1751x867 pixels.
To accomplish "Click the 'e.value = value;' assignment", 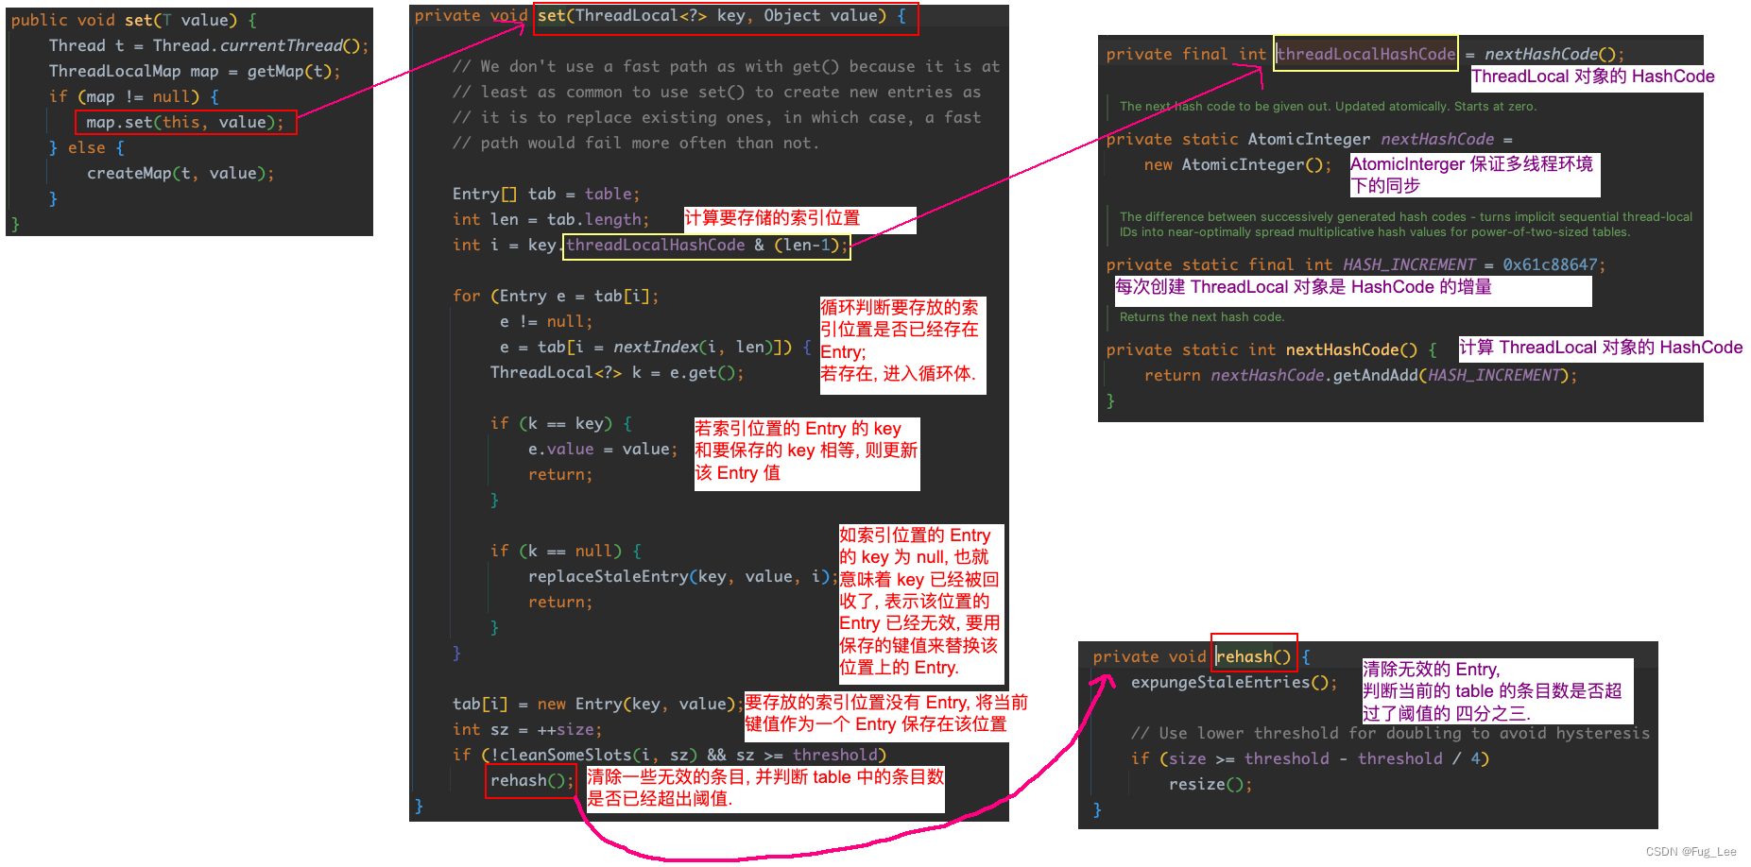I will pyautogui.click(x=603, y=449).
